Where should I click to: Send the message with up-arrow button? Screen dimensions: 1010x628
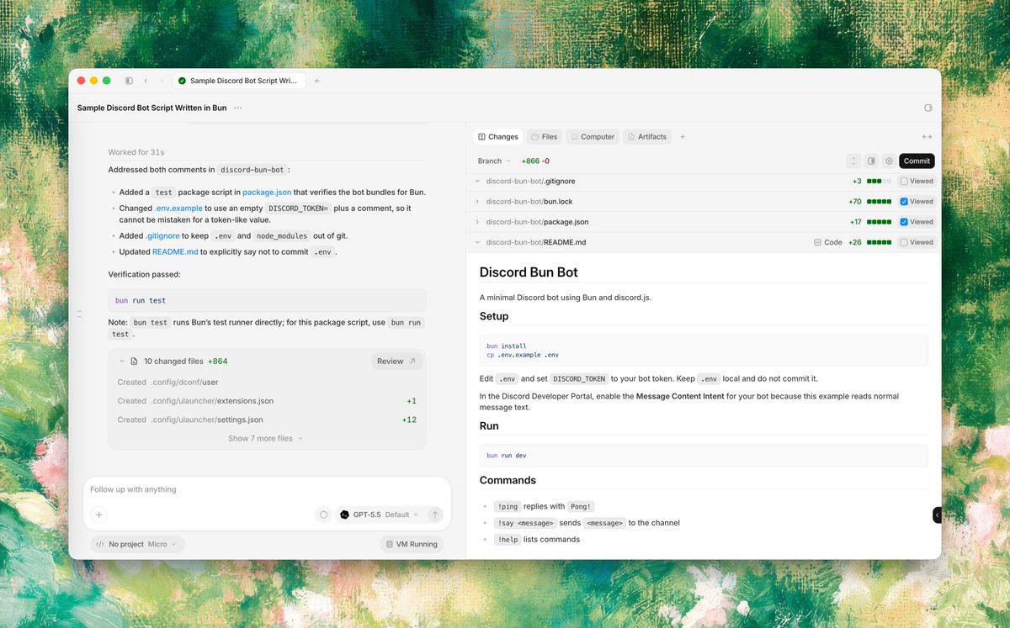pos(435,515)
